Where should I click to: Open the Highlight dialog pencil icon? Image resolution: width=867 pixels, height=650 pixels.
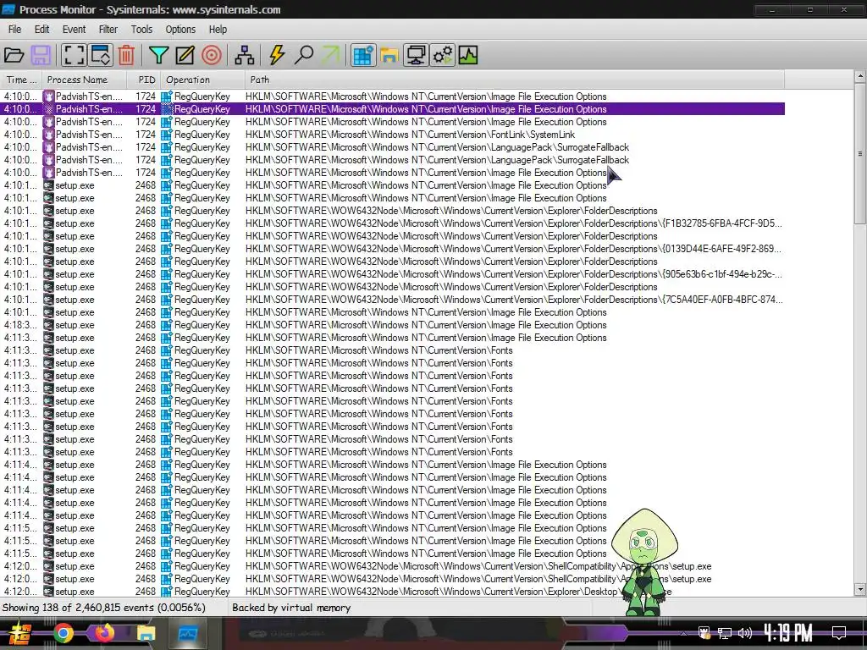[185, 55]
